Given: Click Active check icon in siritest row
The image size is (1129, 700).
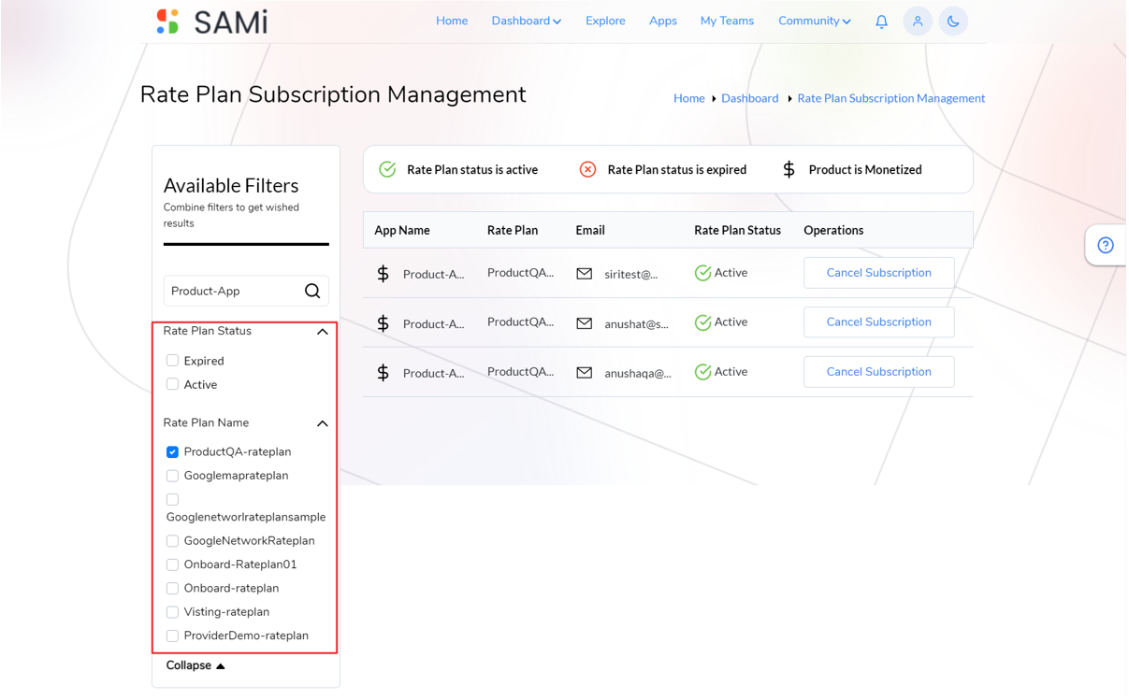Looking at the screenshot, I should click(x=702, y=273).
